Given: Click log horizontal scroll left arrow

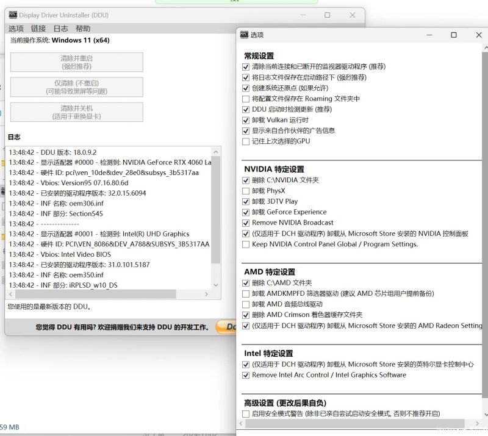Looking at the screenshot, I should [x=11, y=294].
